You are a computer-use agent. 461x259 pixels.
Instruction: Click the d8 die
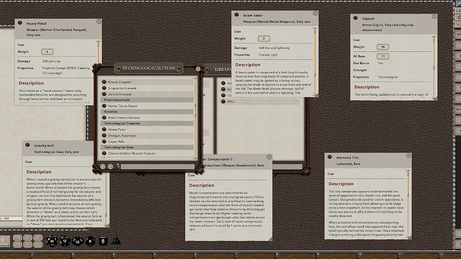(90, 241)
